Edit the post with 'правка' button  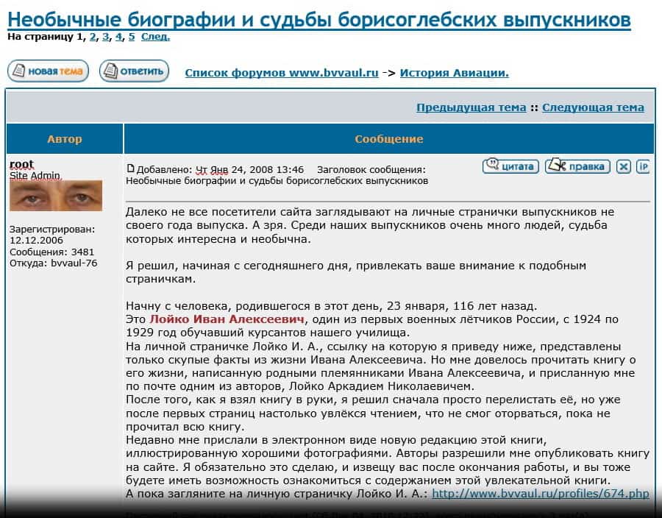(x=577, y=166)
